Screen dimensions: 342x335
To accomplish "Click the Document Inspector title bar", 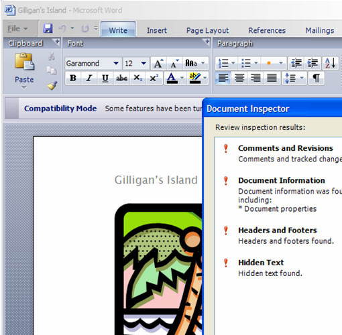I will (272, 109).
